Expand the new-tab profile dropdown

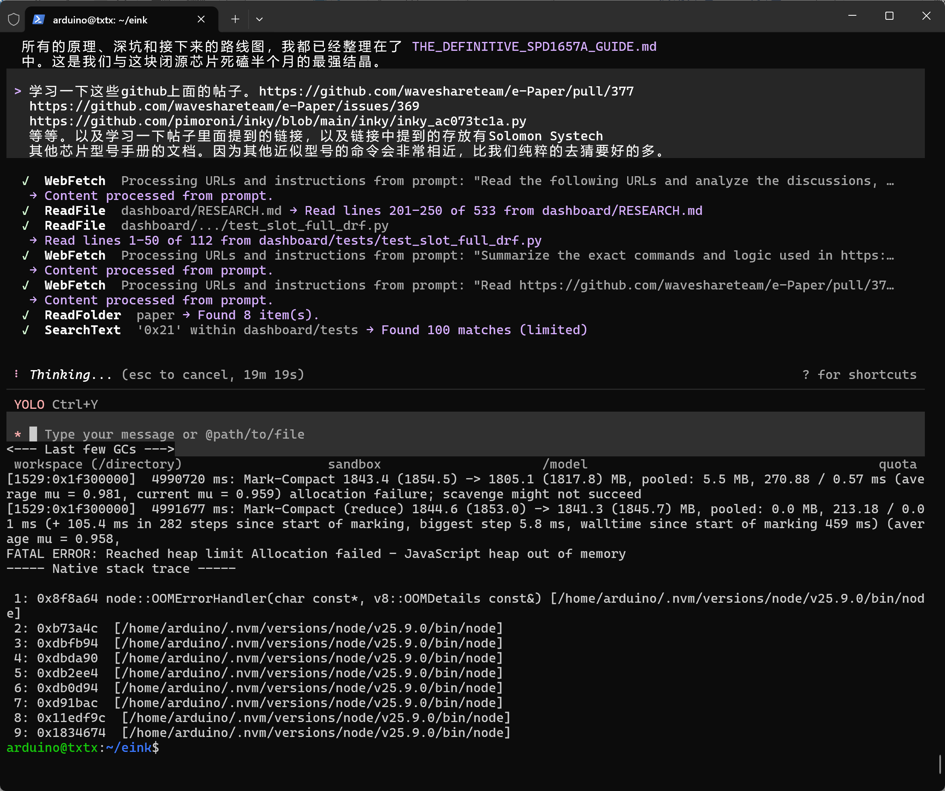click(x=259, y=19)
